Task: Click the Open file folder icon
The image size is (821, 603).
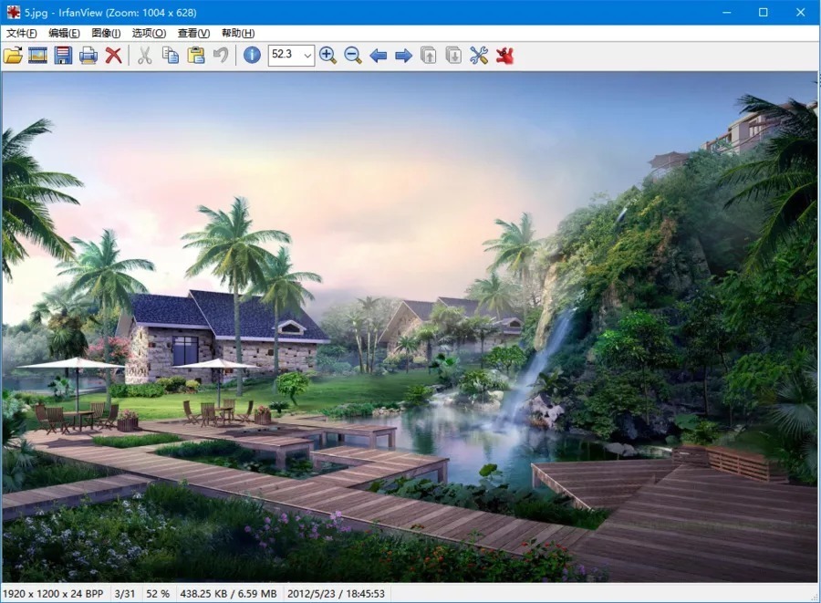Action: [13, 56]
